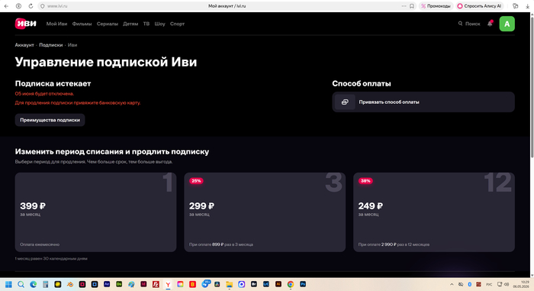Open Photoshop from the taskbar
This screenshot has width=534, height=291.
coord(303,284)
